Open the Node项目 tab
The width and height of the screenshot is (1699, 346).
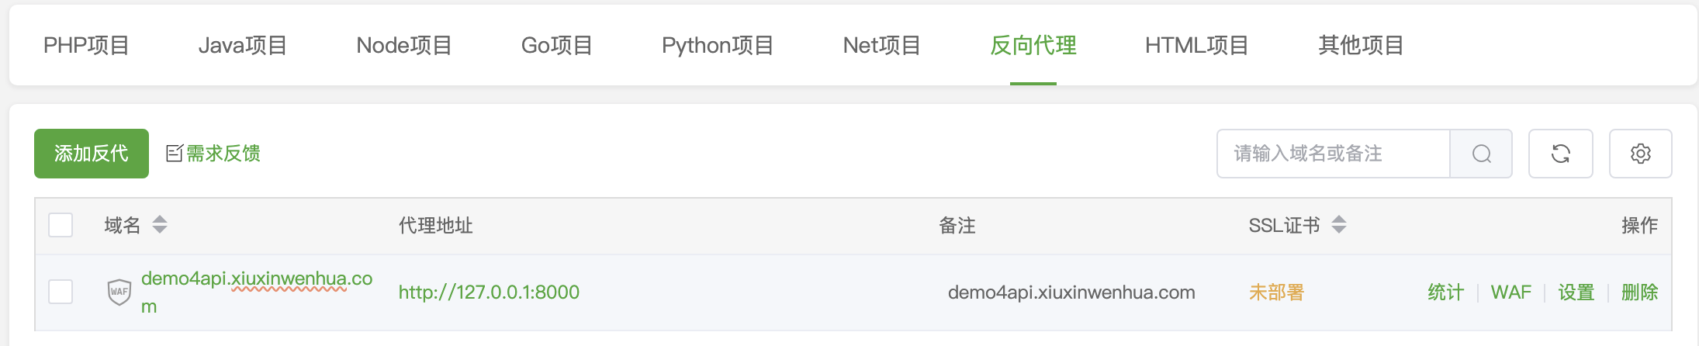(x=404, y=46)
